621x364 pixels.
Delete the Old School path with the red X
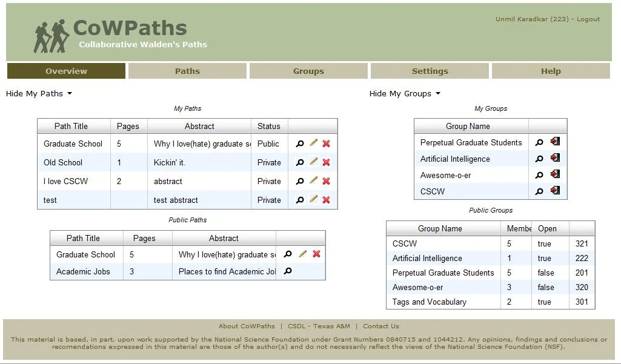click(326, 162)
